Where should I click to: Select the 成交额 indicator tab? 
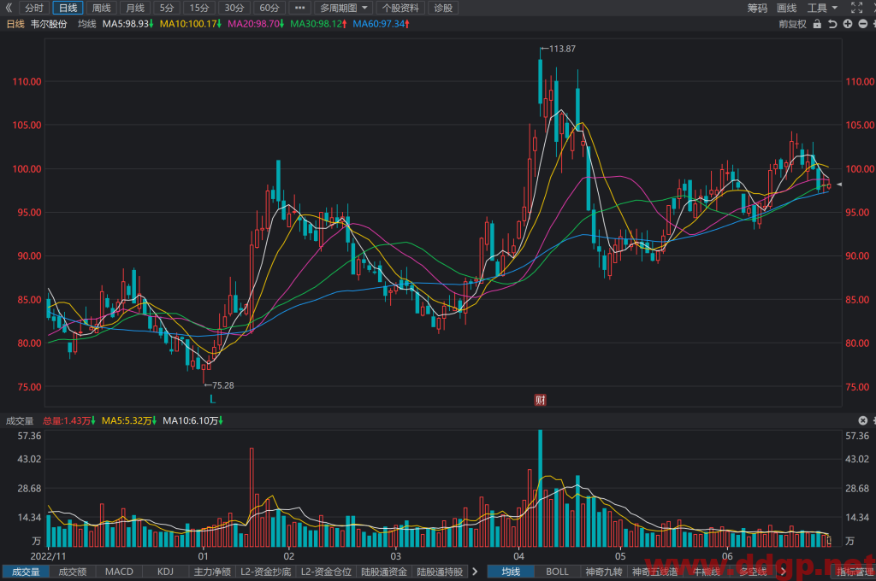click(x=73, y=572)
